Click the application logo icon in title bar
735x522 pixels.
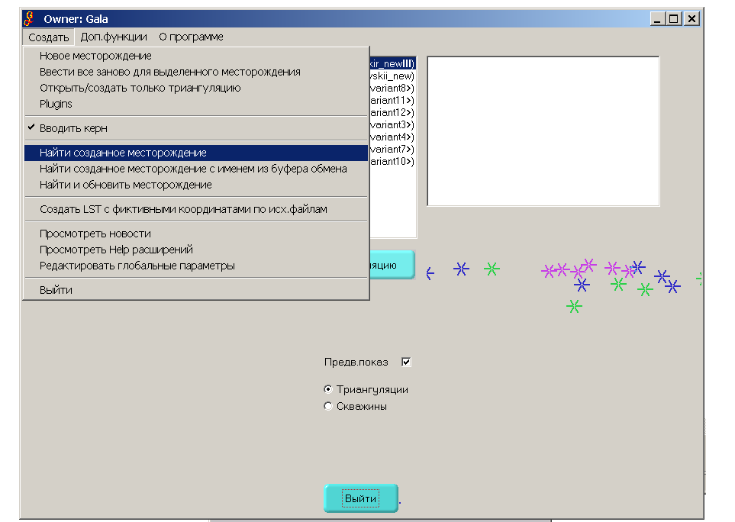(x=30, y=19)
